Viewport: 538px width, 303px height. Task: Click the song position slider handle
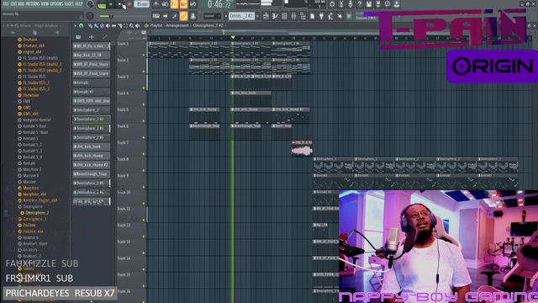111,16
